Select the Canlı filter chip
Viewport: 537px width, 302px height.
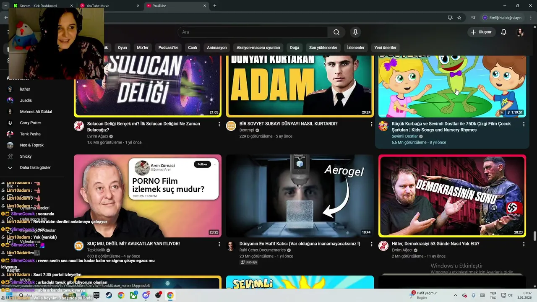(193, 47)
